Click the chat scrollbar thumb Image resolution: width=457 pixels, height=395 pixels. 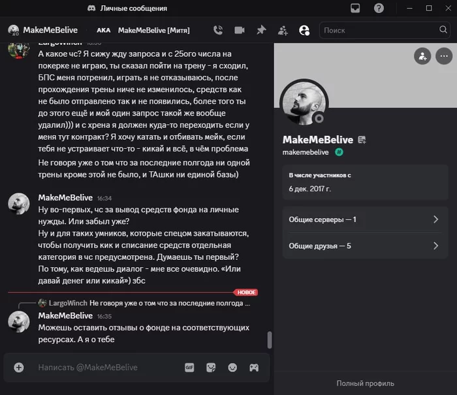pyautogui.click(x=270, y=340)
